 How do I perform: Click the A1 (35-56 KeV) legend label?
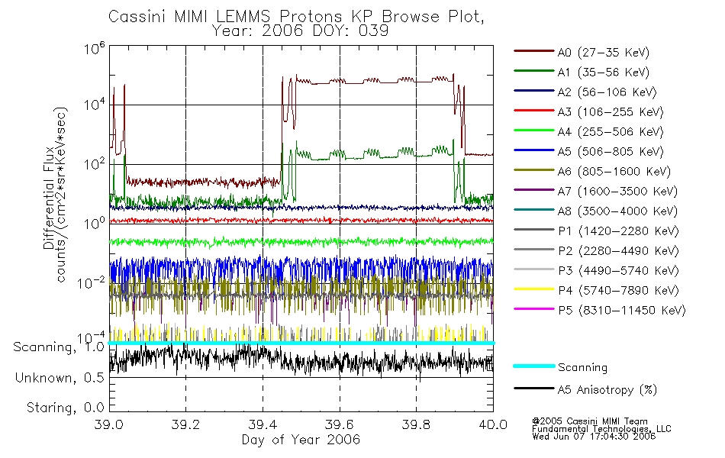[x=604, y=73]
